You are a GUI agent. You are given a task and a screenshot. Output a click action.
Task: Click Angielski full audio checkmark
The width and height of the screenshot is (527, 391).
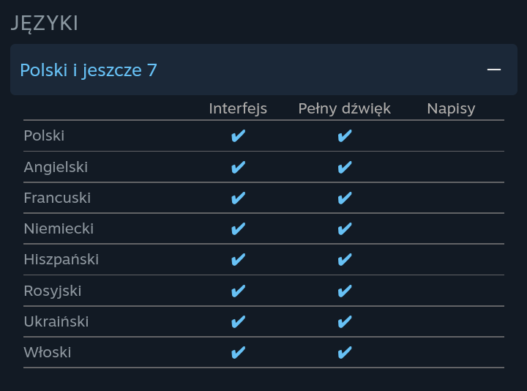(345, 167)
